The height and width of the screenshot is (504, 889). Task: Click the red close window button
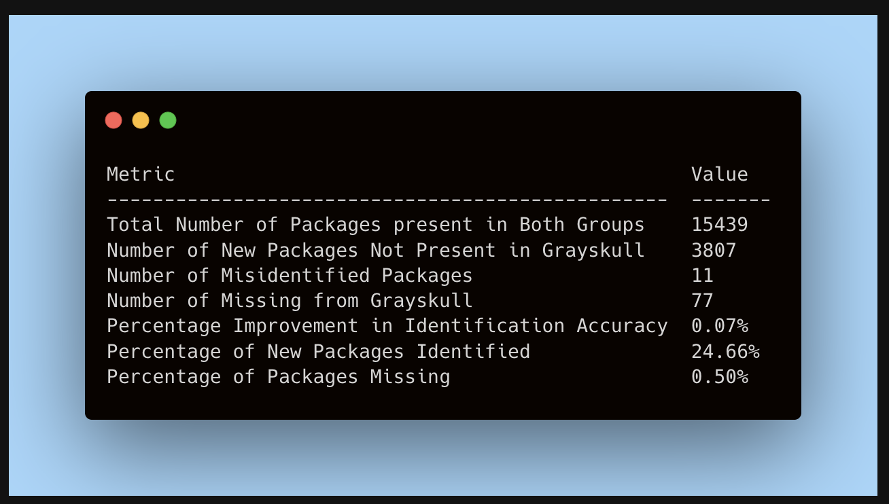114,121
